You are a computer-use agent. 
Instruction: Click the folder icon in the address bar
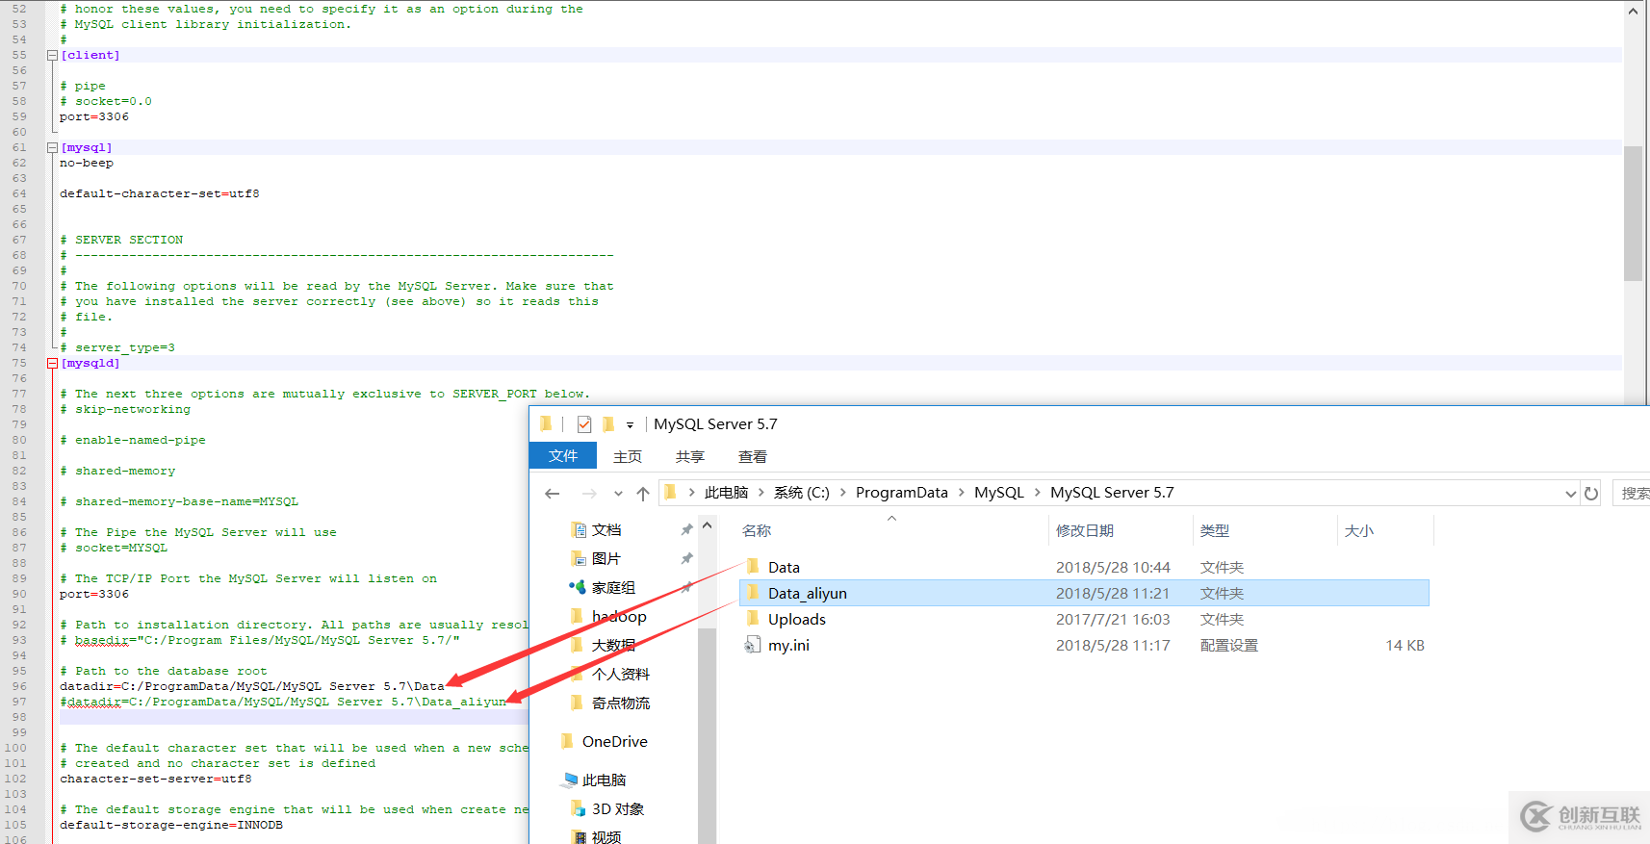[x=671, y=493]
